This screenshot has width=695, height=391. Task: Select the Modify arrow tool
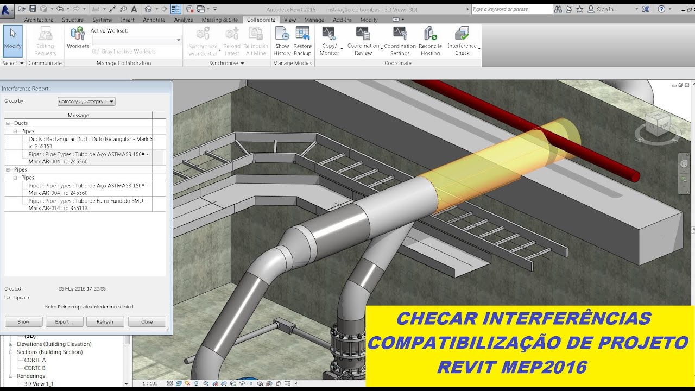13,41
